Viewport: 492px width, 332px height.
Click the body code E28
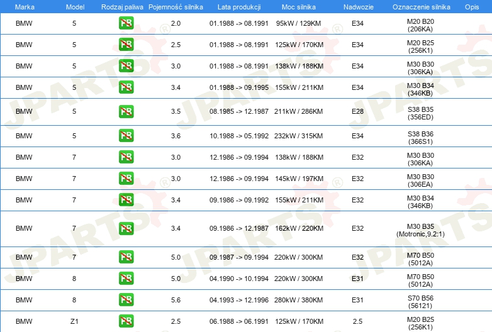[x=358, y=111]
